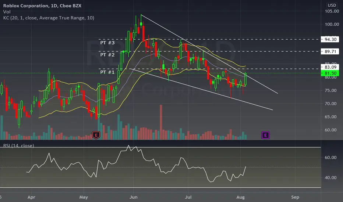Click the 83.09 price line label
This screenshot has width=343, height=202.
[330, 67]
